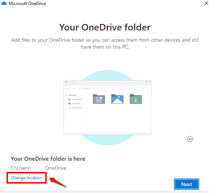Click the small download arrow in illustration sidebar
This screenshot has width=209, height=193.
click(69, 108)
